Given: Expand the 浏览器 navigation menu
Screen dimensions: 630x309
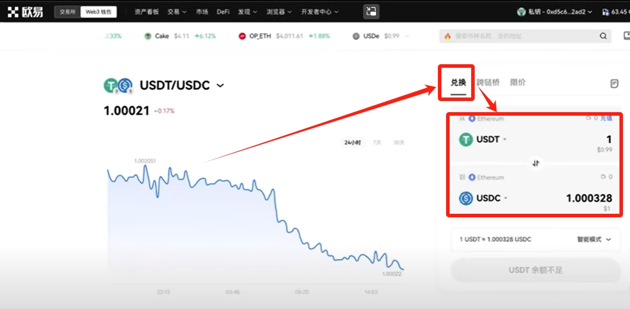Looking at the screenshot, I should pos(279,12).
